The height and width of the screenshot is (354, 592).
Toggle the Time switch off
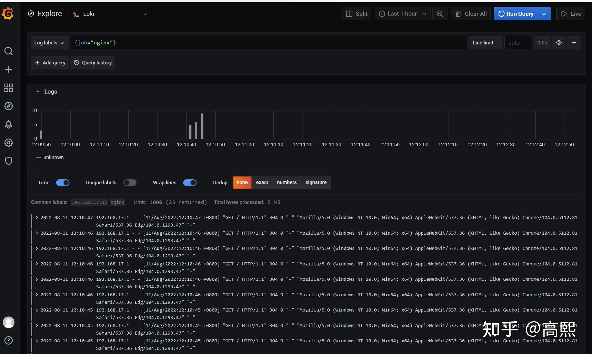63,183
